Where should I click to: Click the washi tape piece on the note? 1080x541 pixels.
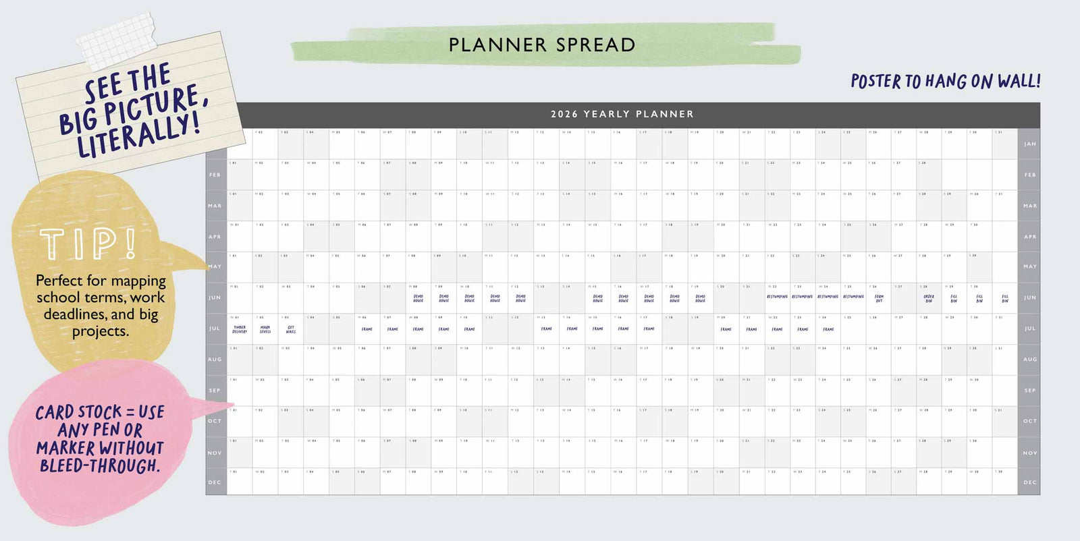coord(117,41)
